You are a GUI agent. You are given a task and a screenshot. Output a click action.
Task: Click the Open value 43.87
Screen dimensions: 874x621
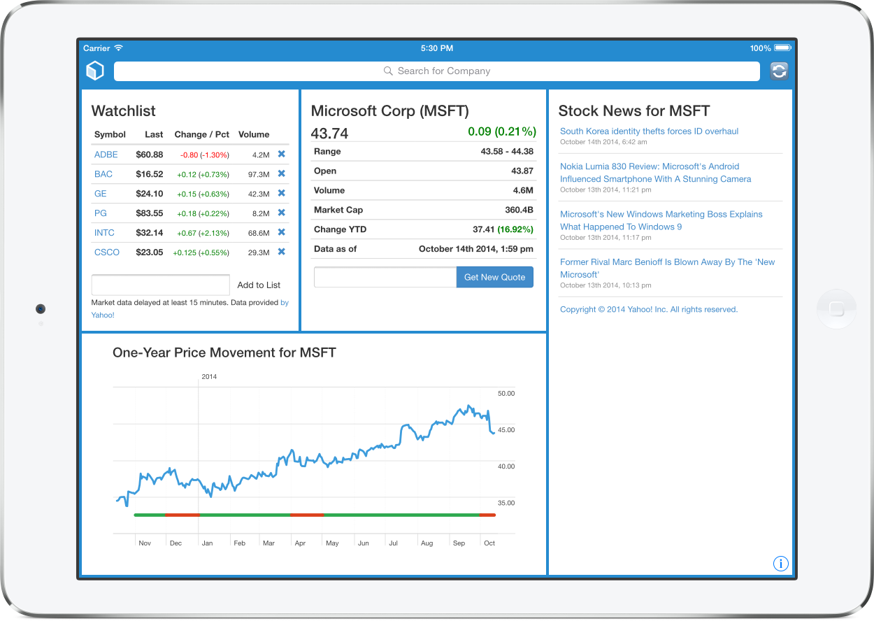(522, 171)
